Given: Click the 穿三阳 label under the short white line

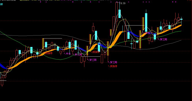Looking at the screenshot, I should 93,60.
